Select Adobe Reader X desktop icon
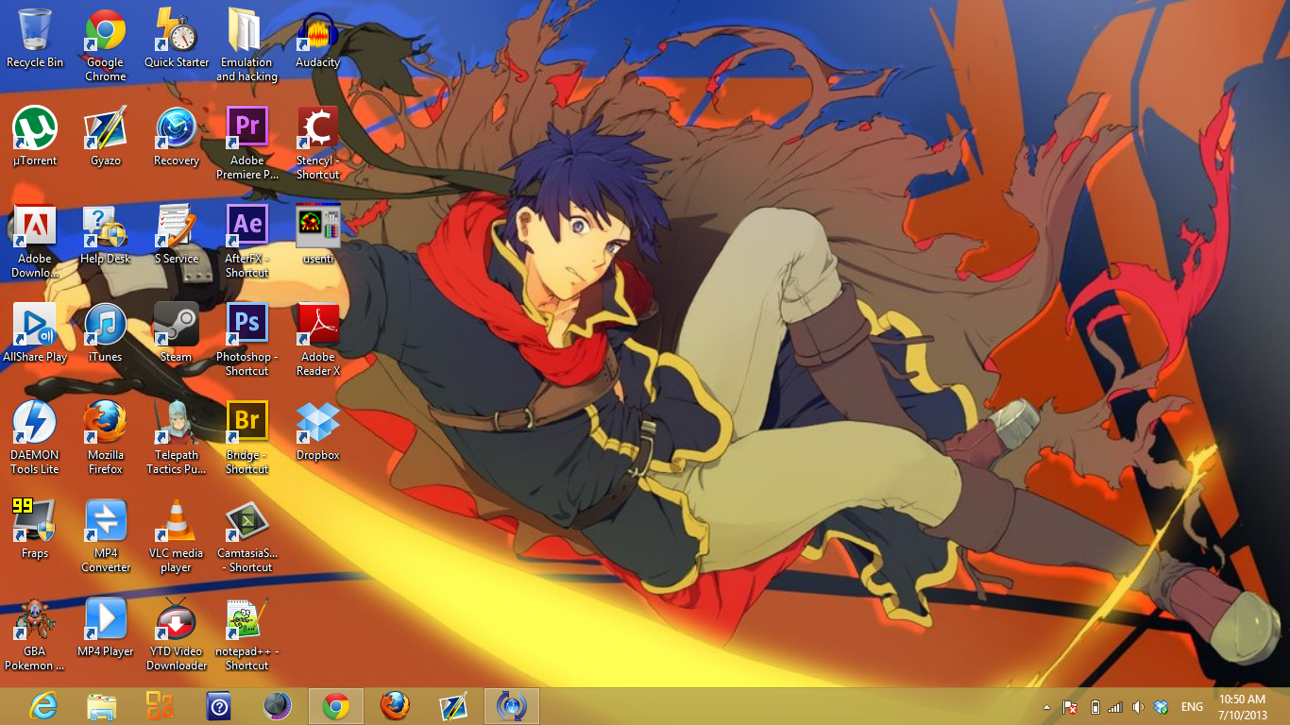This screenshot has height=725, width=1290. coord(318,340)
